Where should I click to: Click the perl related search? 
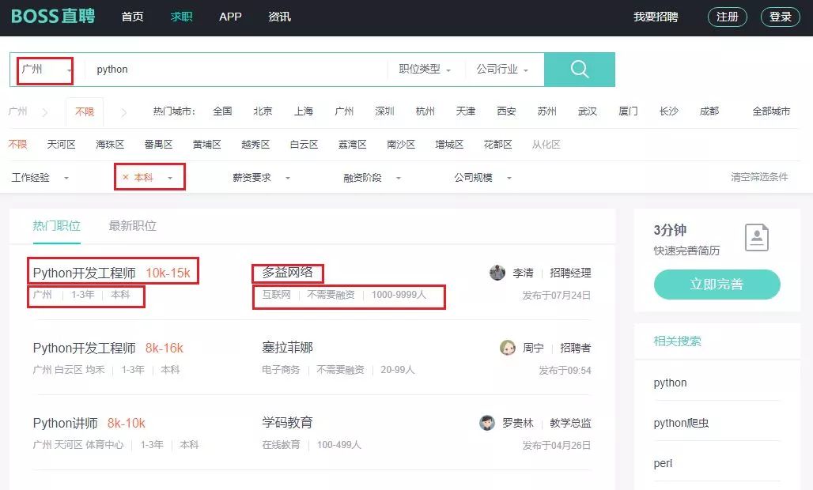pos(664,464)
